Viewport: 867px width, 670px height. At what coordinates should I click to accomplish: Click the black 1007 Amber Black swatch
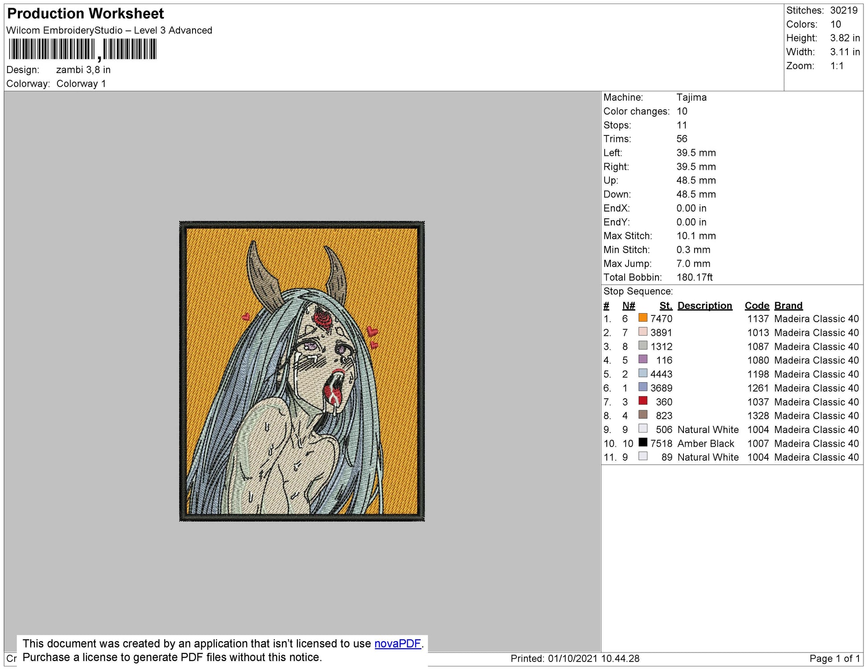pyautogui.click(x=642, y=442)
